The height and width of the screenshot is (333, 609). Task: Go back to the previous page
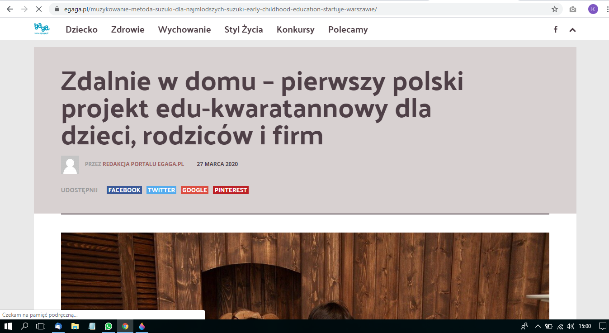click(x=9, y=9)
